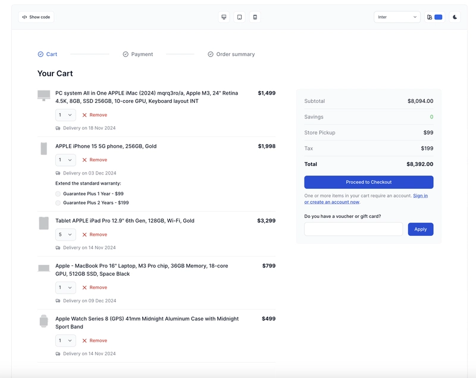476x378 pixels.
Task: Click truck icon beside iPad 14 Nov delivery
Action: [x=58, y=248]
